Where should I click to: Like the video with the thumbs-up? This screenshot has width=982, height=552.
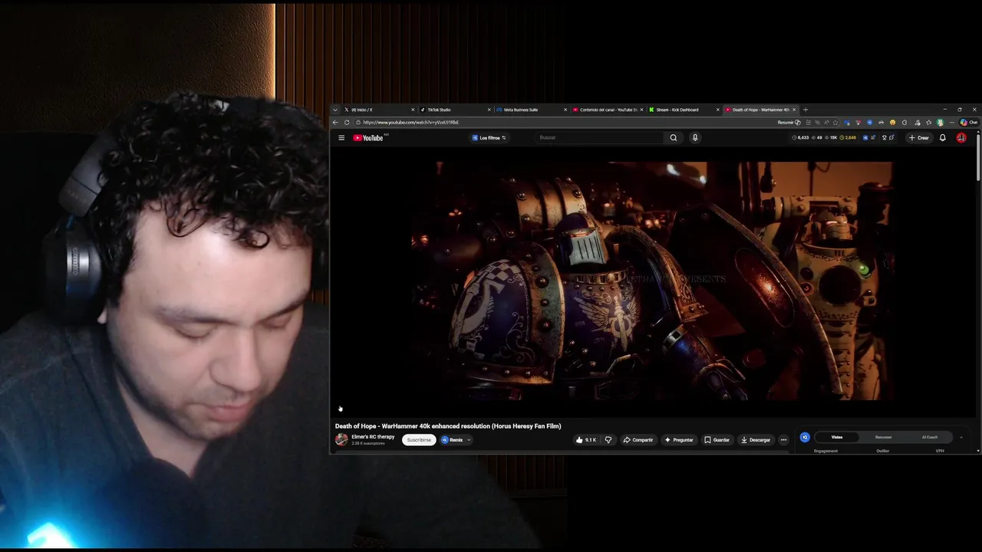[579, 440]
